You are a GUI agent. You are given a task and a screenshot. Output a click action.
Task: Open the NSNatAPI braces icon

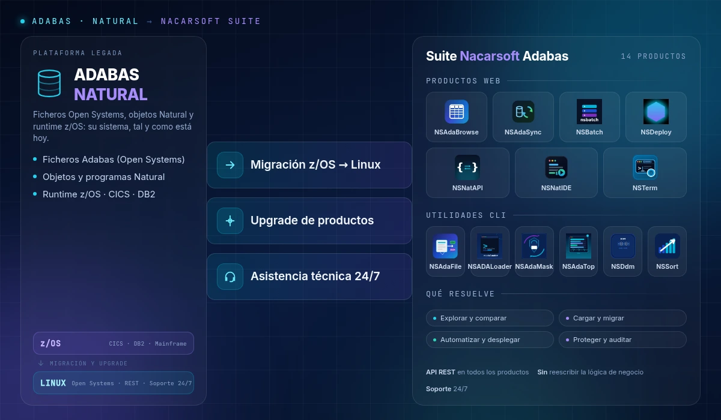(x=467, y=167)
